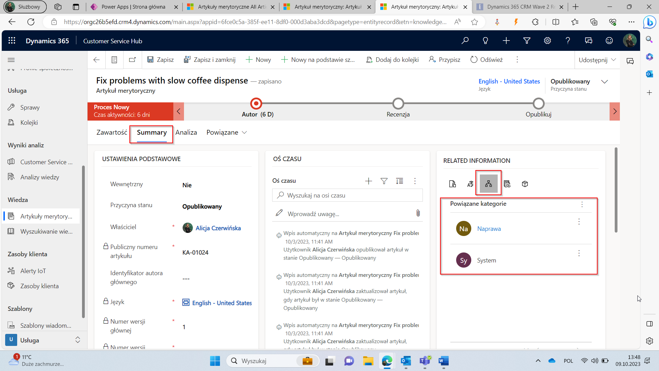659x371 pixels.
Task: Click the related products box icon
Action: pos(525,184)
